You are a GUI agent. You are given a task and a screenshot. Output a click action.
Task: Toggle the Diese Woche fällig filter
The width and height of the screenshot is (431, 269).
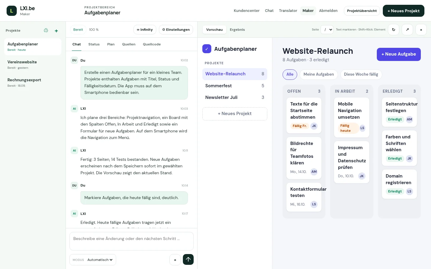(x=361, y=74)
